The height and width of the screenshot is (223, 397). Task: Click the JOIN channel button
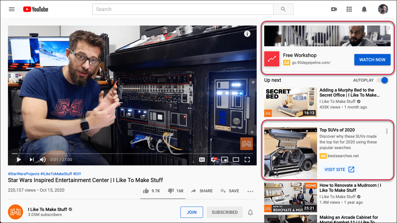tap(192, 212)
